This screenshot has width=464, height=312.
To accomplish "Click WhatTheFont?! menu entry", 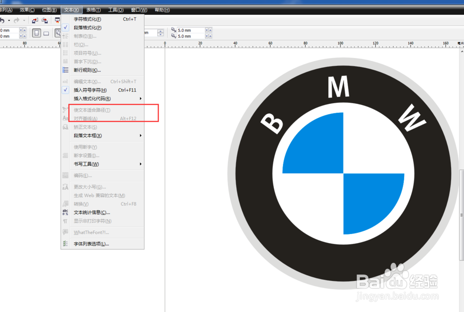I will click(x=103, y=232).
